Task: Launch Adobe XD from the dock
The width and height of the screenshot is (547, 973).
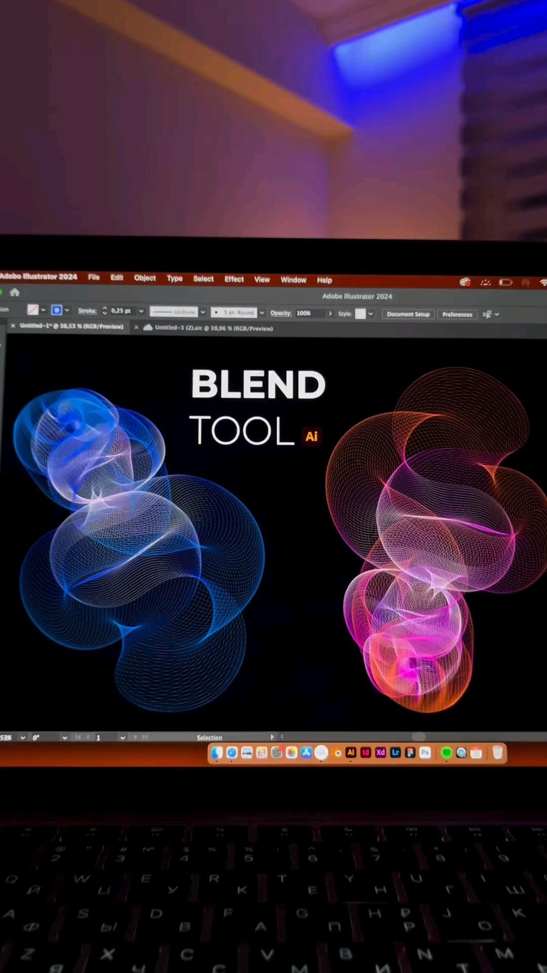Action: click(380, 753)
